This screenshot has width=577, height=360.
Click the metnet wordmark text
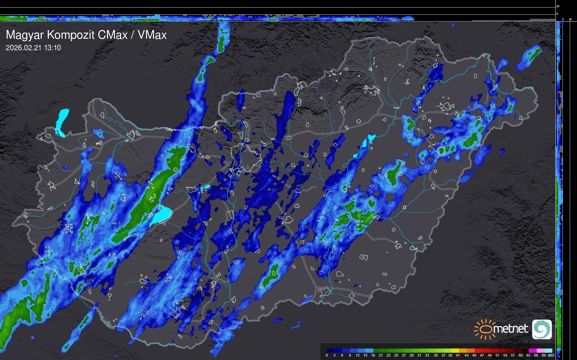(510, 329)
